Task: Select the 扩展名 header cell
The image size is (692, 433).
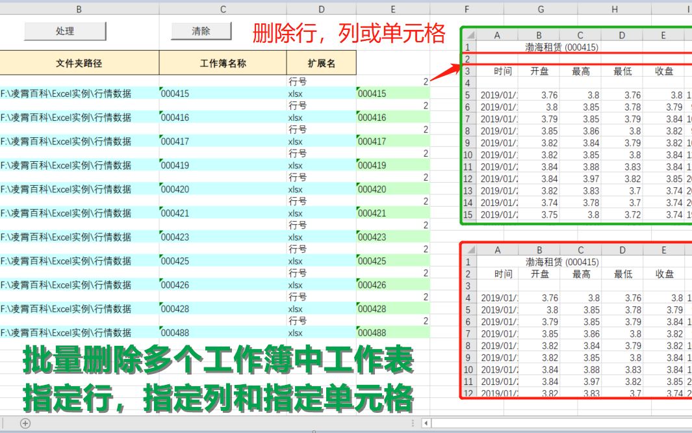Action: [x=321, y=62]
